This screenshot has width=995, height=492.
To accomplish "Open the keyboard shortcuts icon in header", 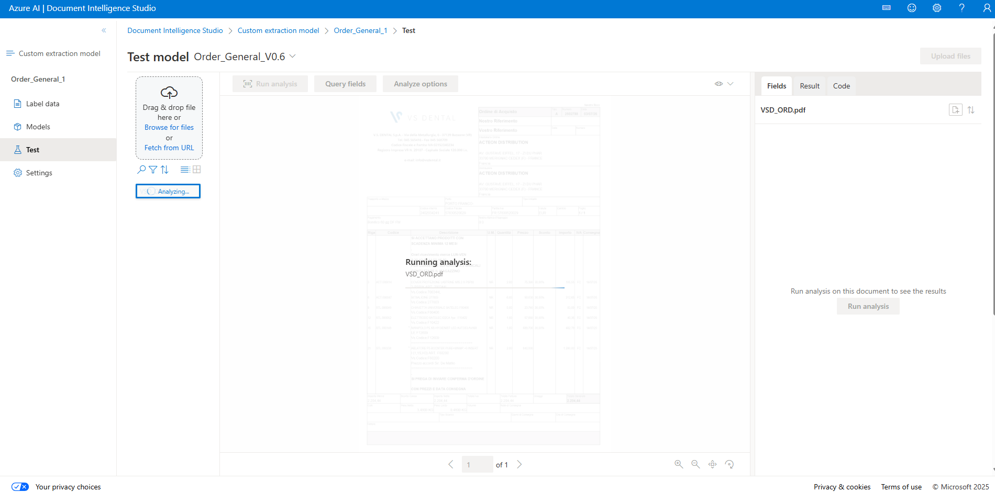I will coord(887,8).
